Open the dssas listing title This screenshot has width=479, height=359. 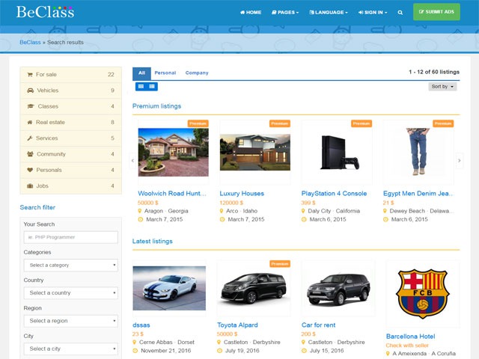pyautogui.click(x=141, y=325)
